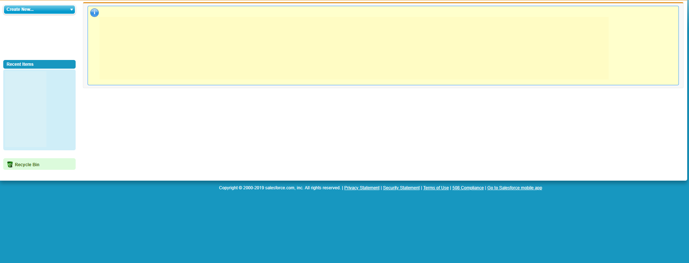Open the Privacy Statement link
Screen dimensions: 689x263
362,188
